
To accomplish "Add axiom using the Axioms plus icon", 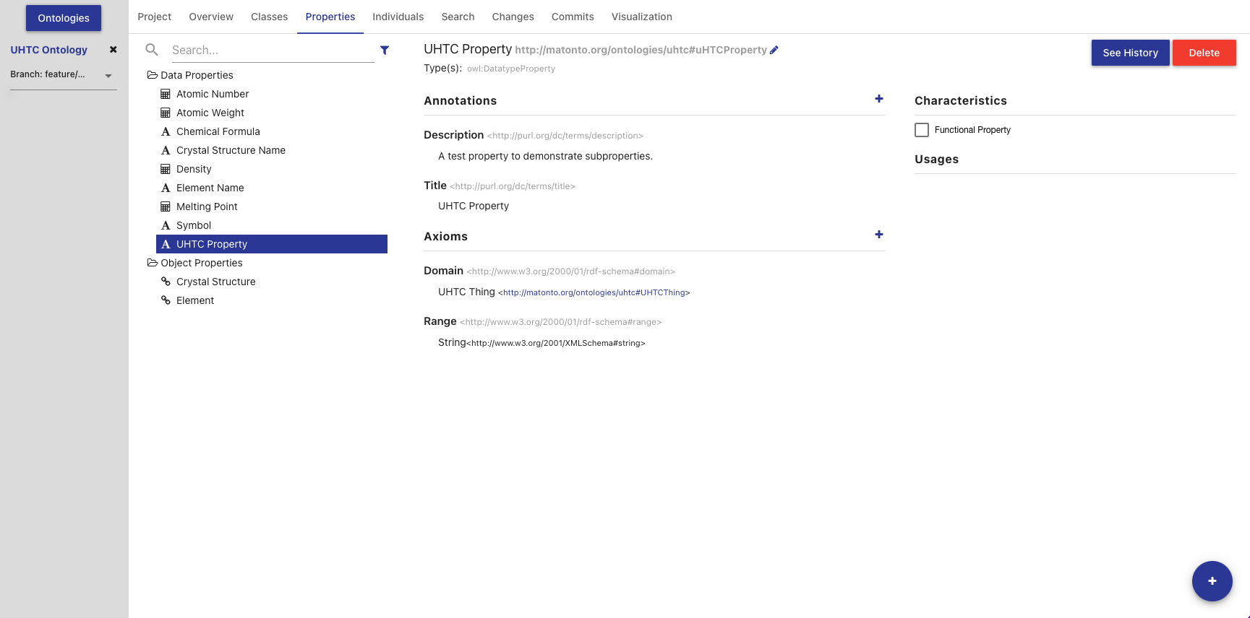I will pos(878,235).
